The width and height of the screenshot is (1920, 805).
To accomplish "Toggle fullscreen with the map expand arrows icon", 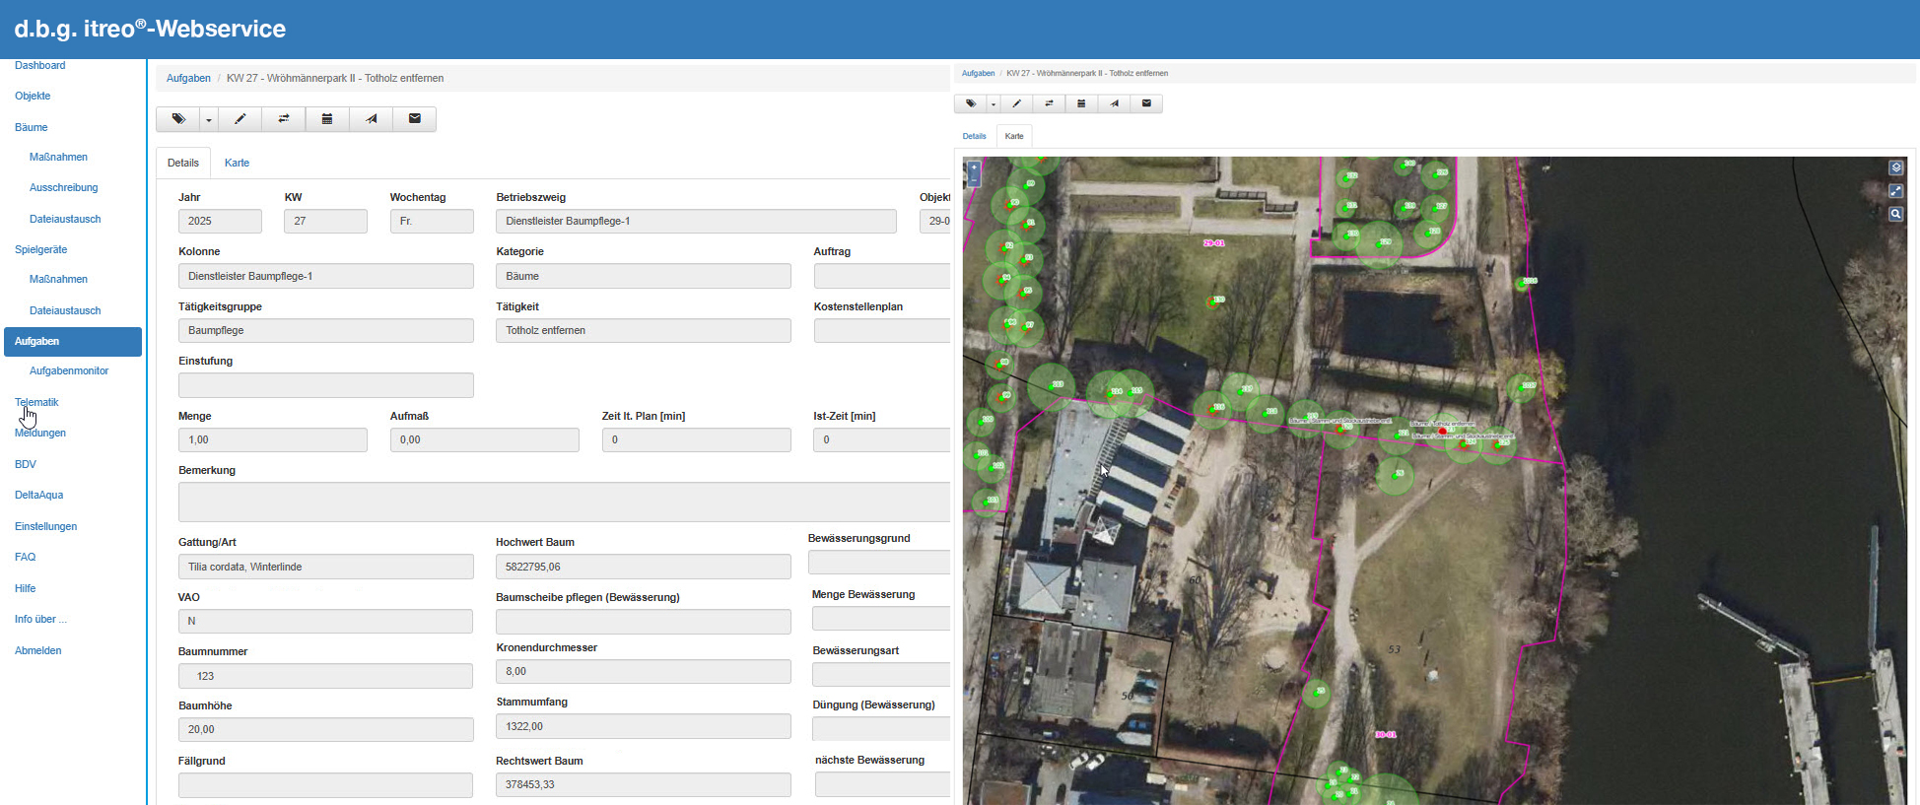I will point(1895,191).
